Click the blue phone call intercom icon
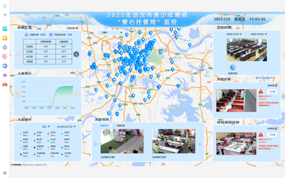This screenshot has width=285, height=178. [x=232, y=68]
